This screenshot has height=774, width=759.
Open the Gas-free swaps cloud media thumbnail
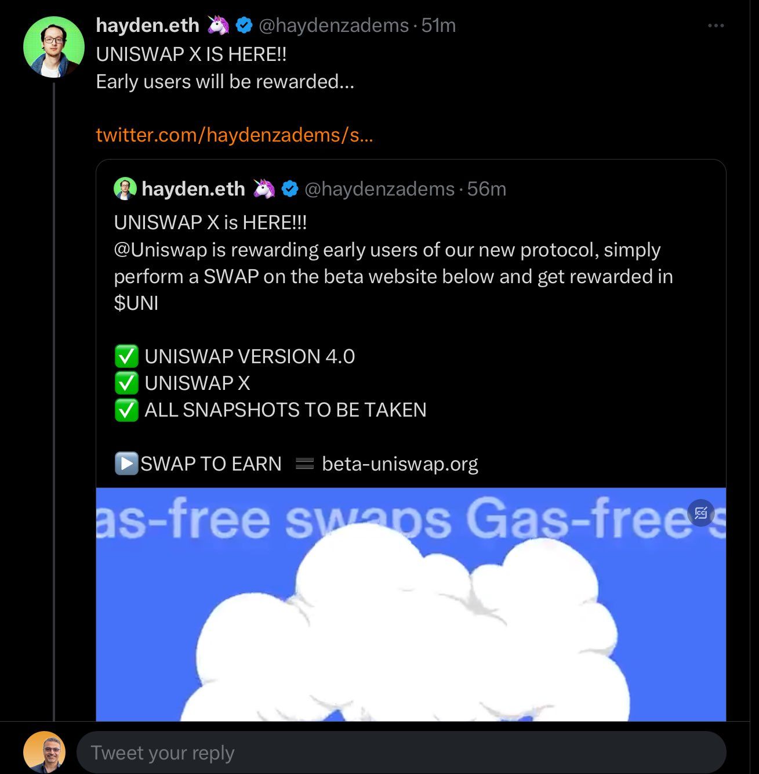pyautogui.click(x=411, y=605)
